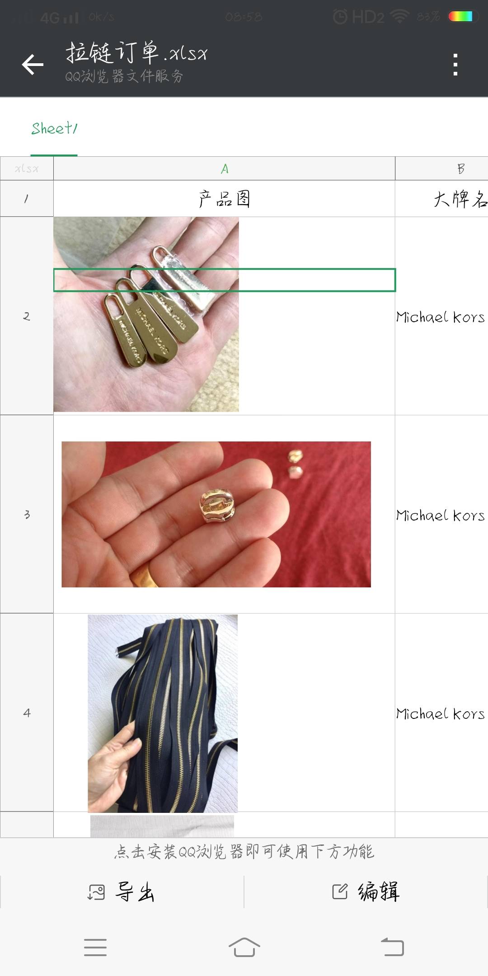This screenshot has height=976, width=488.
Task: Tap the export image icon
Action: [96, 892]
